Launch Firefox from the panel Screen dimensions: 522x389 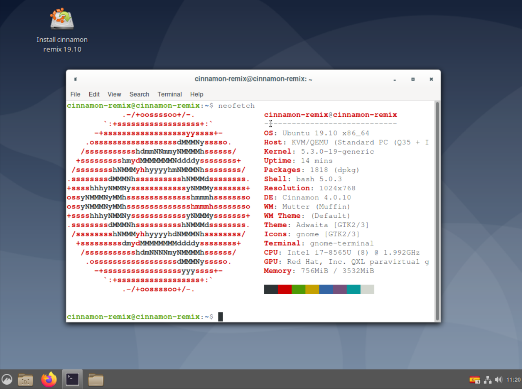pyautogui.click(x=49, y=379)
